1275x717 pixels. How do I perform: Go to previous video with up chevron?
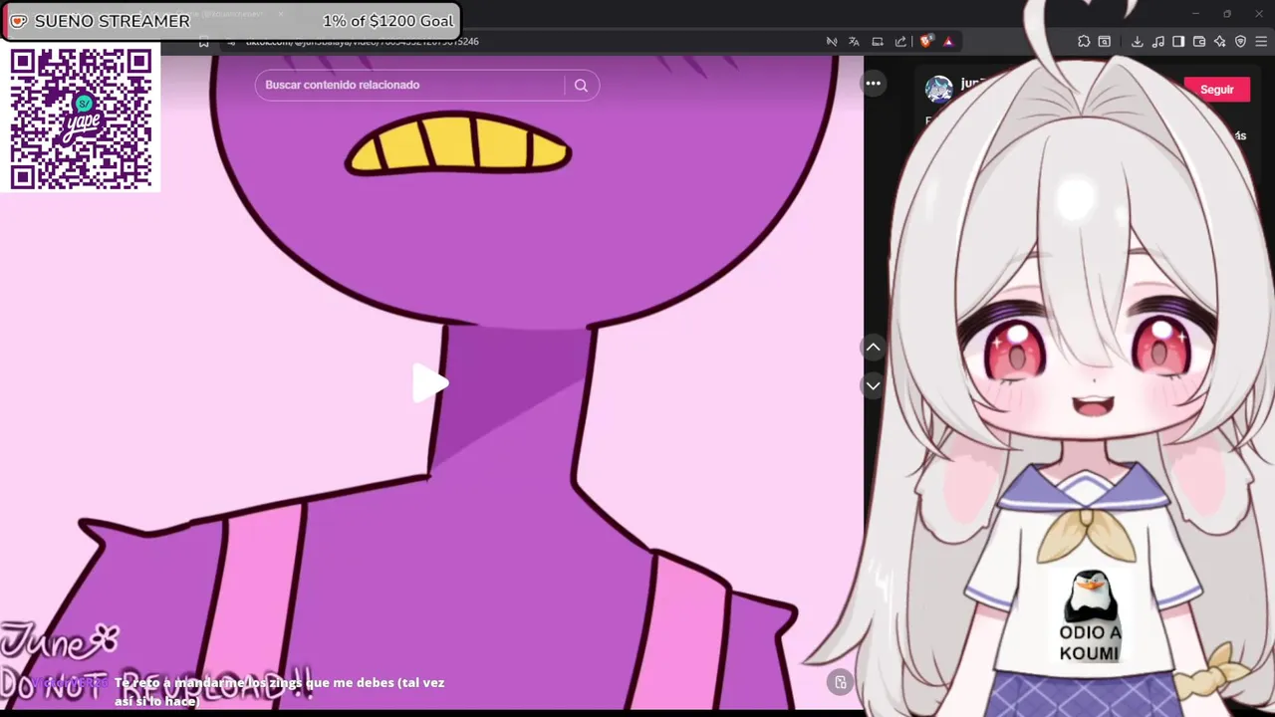(x=873, y=347)
